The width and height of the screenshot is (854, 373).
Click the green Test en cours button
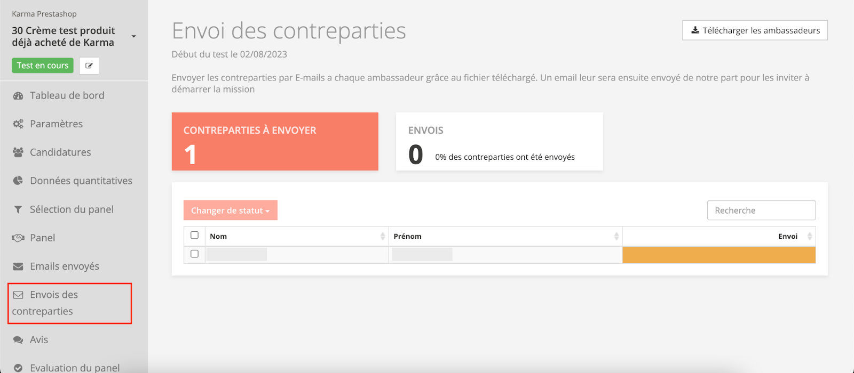click(43, 66)
